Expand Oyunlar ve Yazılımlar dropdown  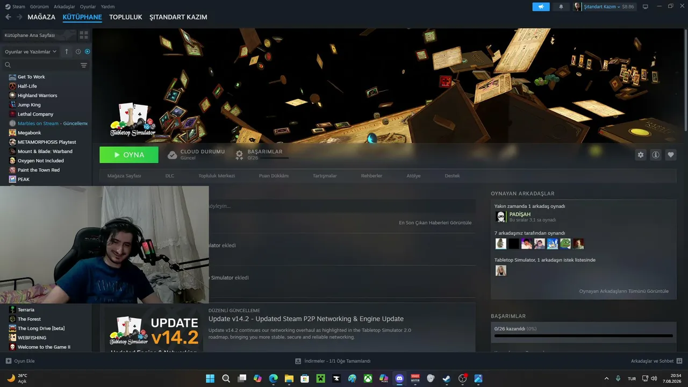[31, 52]
